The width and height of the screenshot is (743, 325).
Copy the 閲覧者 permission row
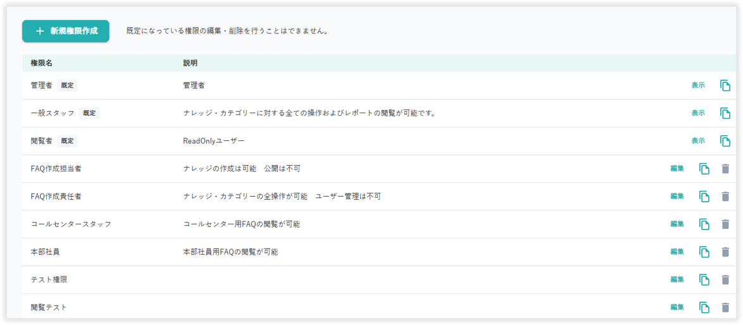coord(725,141)
